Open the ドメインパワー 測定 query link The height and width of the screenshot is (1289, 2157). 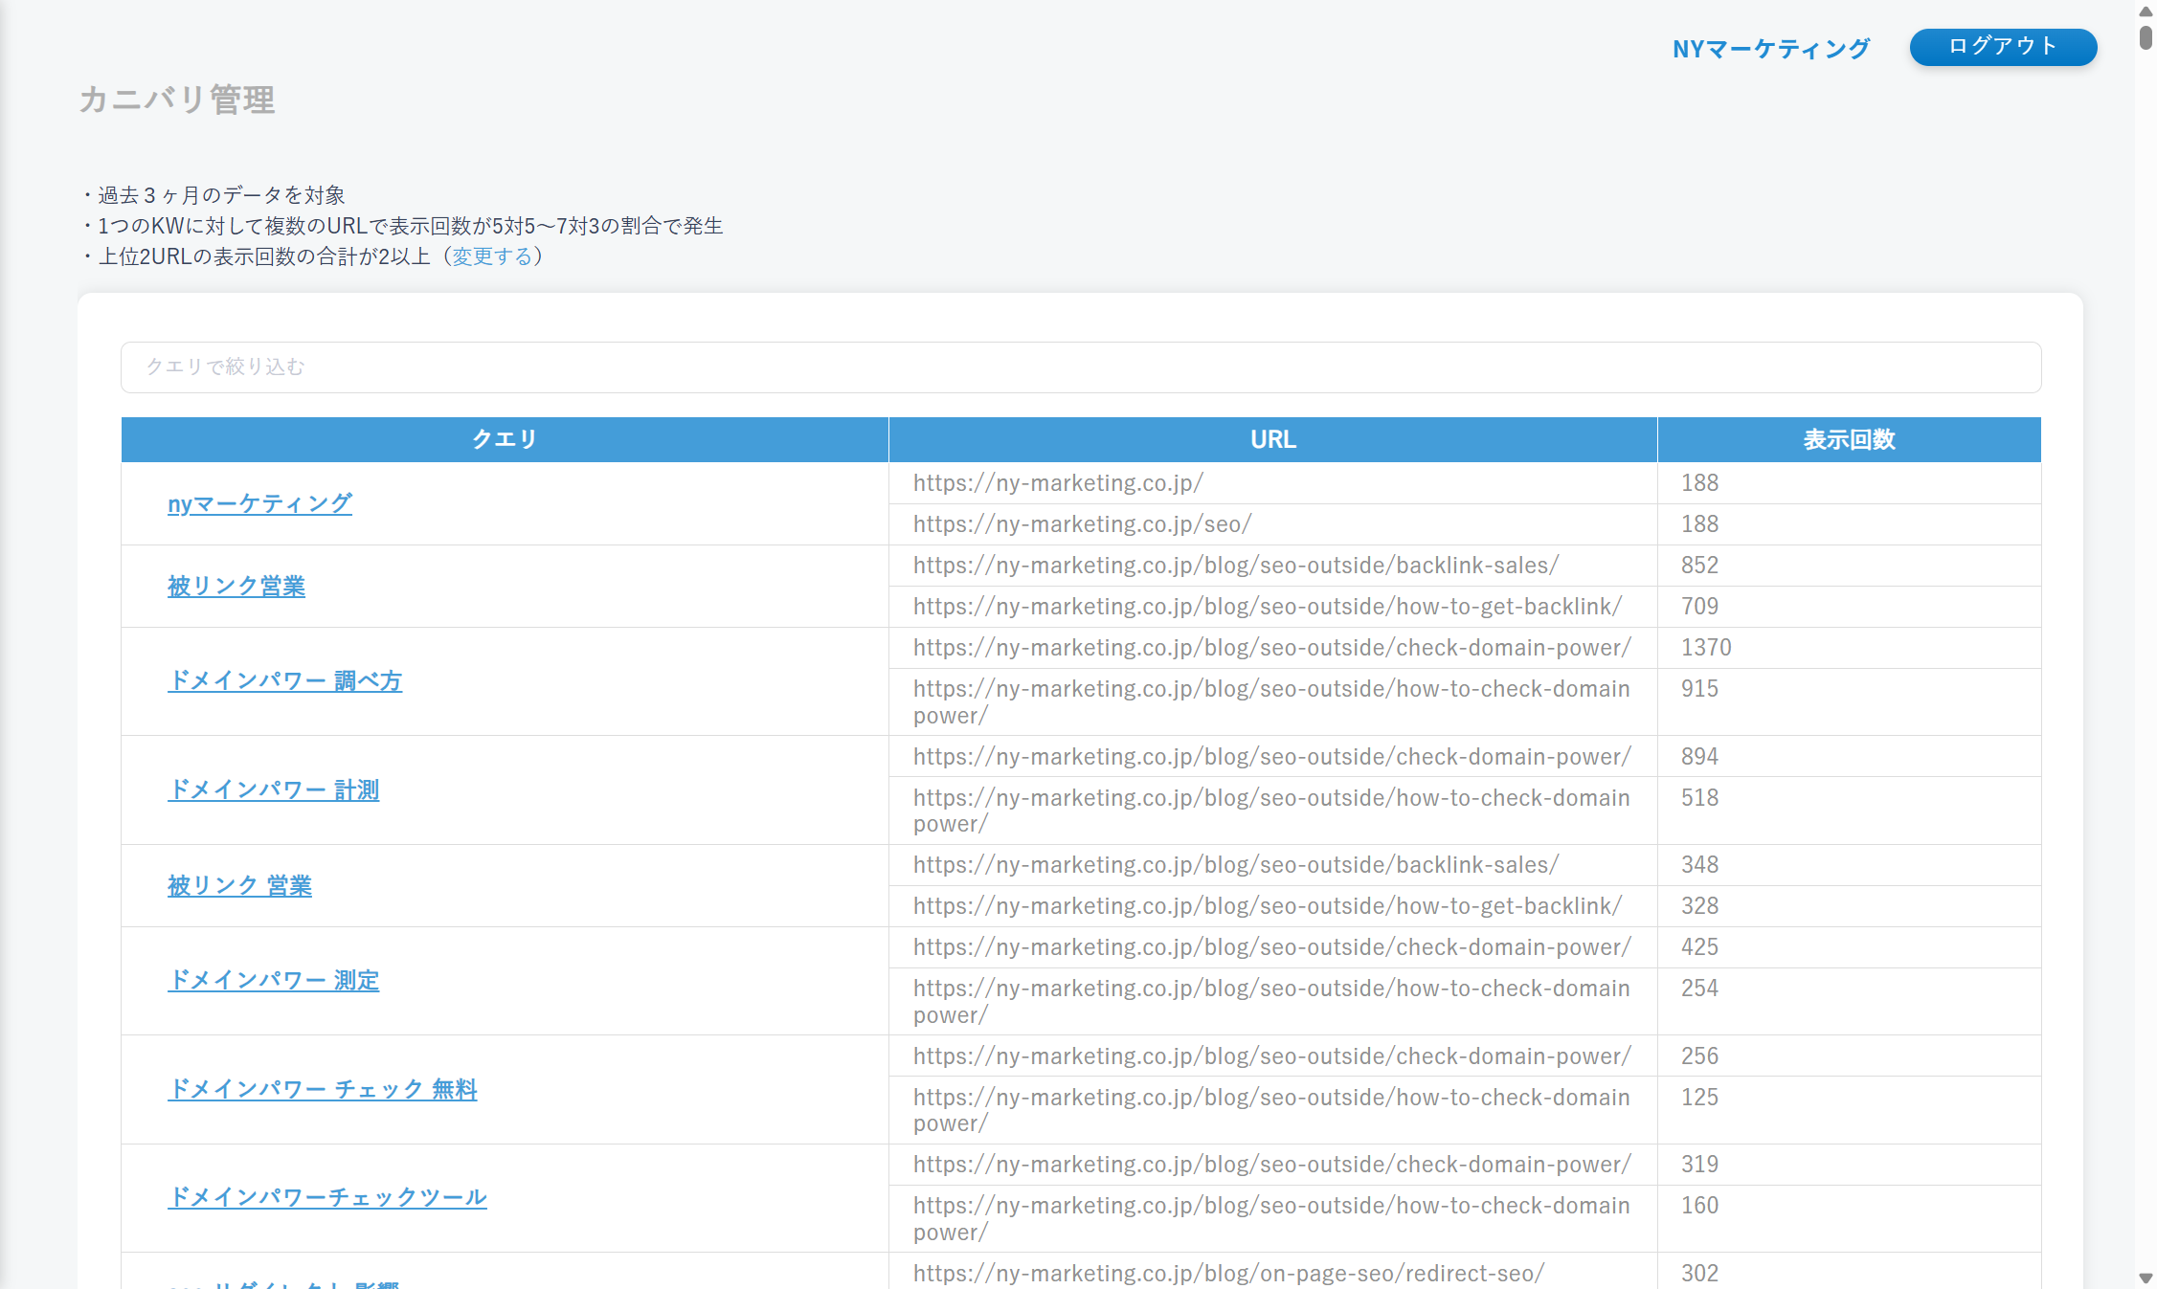(x=273, y=980)
